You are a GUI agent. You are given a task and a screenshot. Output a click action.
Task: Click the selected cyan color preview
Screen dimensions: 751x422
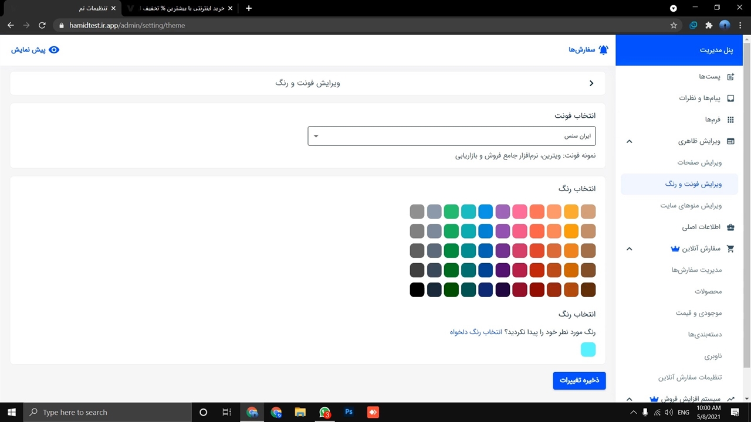tap(588, 350)
